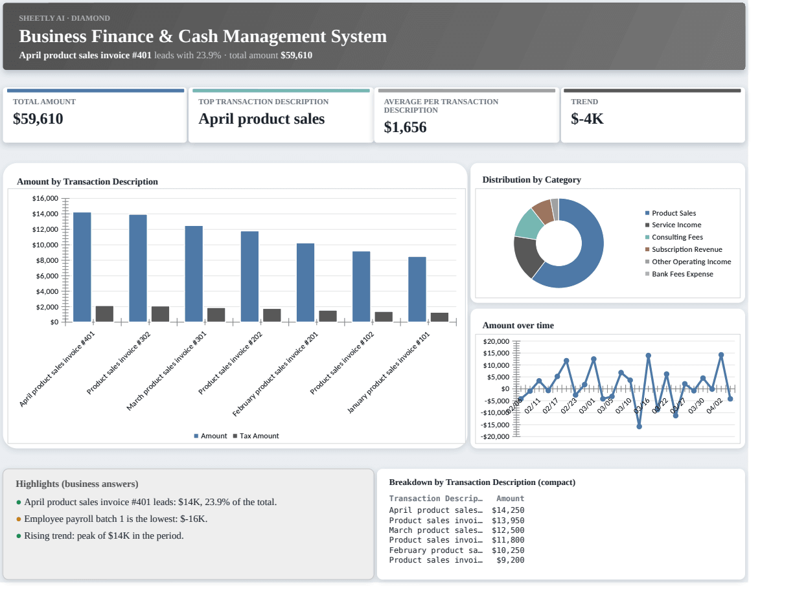795x597 pixels.
Task: Click the gray Tax Amount legend swatch
Action: (235, 436)
